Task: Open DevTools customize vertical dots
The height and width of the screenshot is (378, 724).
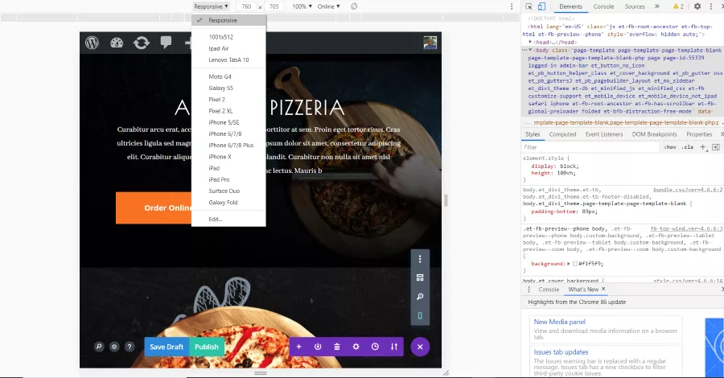Action: click(x=711, y=6)
